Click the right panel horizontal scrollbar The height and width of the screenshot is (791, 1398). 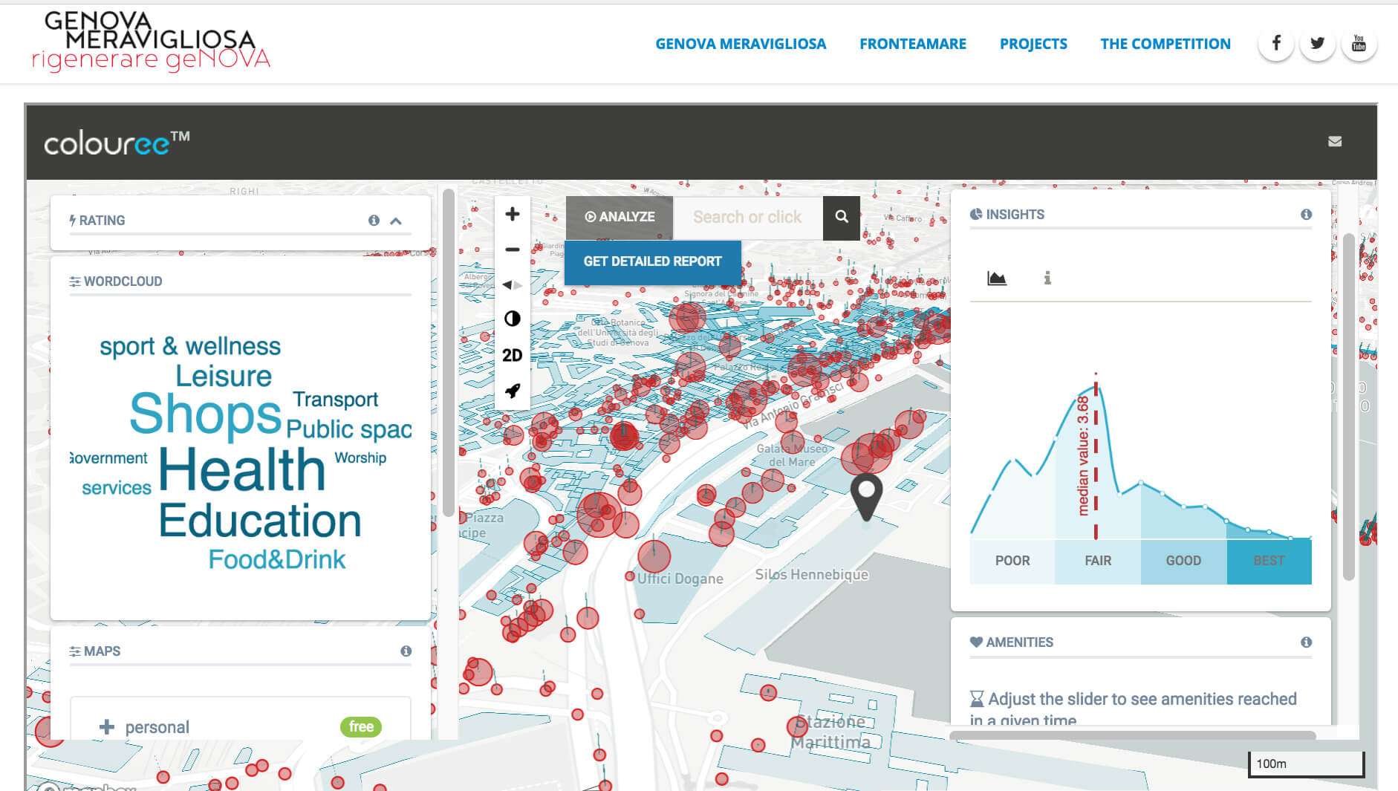click(x=1133, y=735)
